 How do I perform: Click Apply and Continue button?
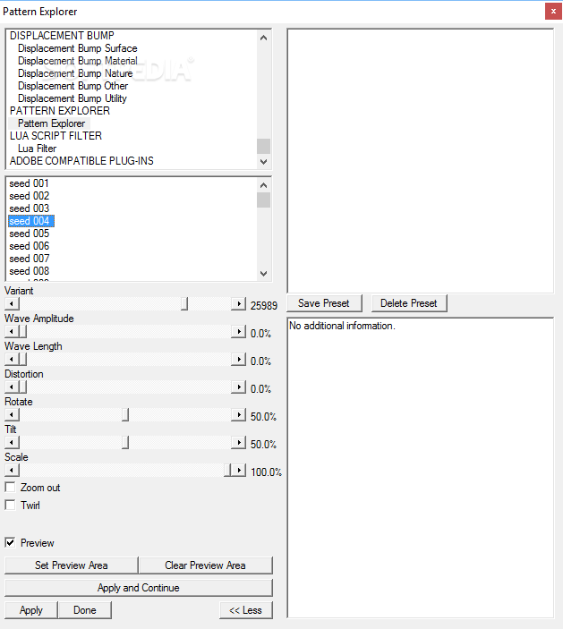click(x=139, y=588)
